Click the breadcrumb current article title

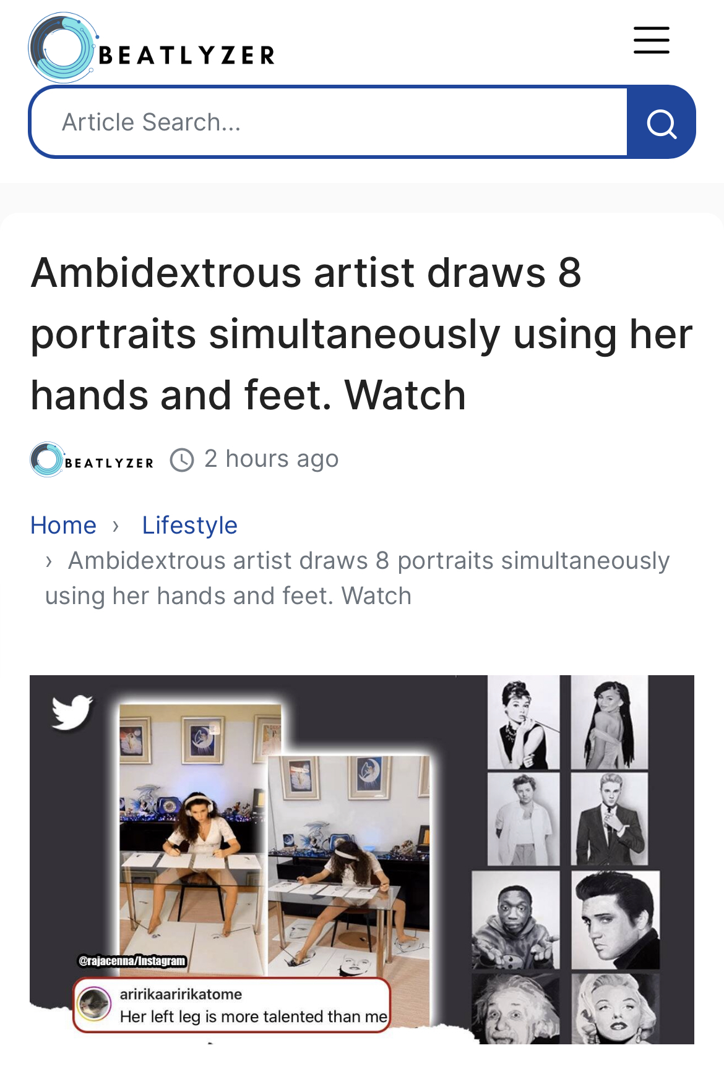coord(357,578)
